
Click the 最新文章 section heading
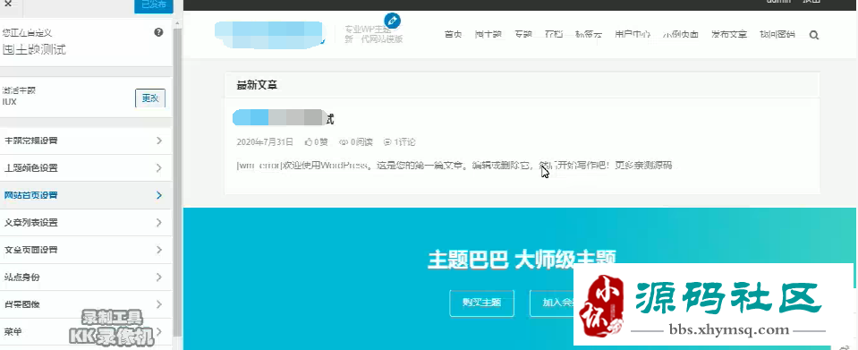tap(257, 85)
